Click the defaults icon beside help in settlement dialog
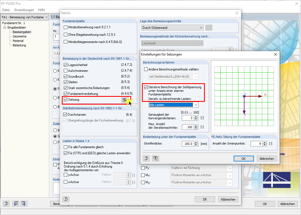 coord(155,158)
